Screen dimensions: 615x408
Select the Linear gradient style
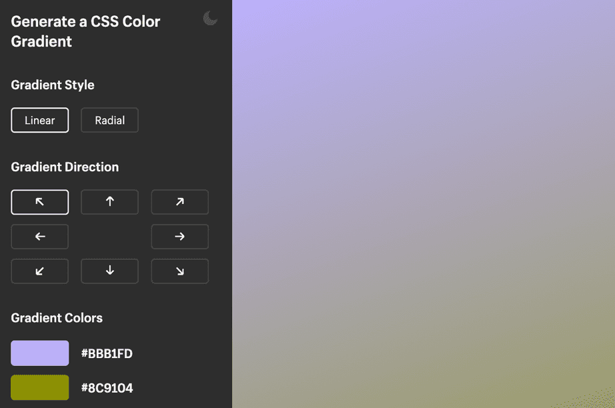click(x=39, y=120)
